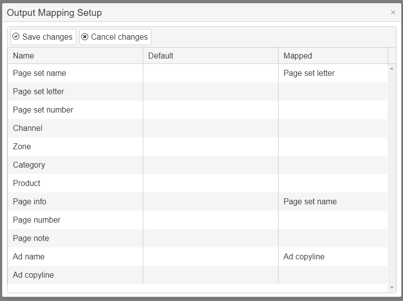Open the Mapped cell for Channel
403x301 pixels.
point(333,128)
